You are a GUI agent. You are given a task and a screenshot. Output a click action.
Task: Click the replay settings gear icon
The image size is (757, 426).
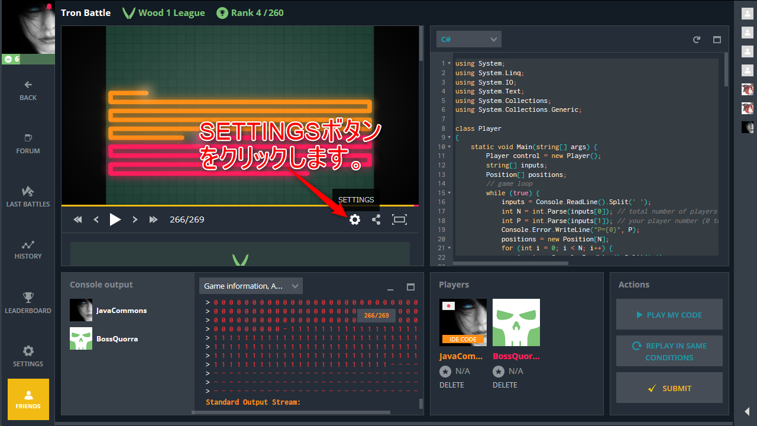point(354,220)
